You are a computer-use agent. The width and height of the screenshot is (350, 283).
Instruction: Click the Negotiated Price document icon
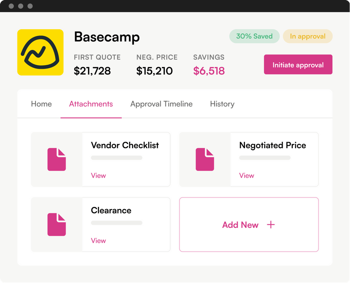205,159
